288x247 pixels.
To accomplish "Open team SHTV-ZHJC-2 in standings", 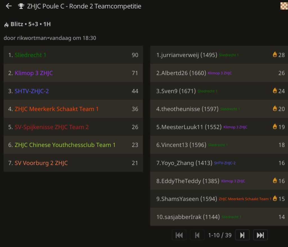I will pos(73,91).
